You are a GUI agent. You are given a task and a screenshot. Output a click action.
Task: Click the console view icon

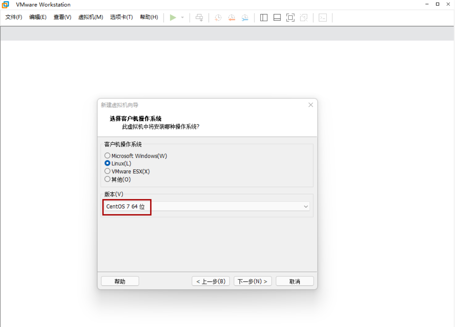coord(323,18)
